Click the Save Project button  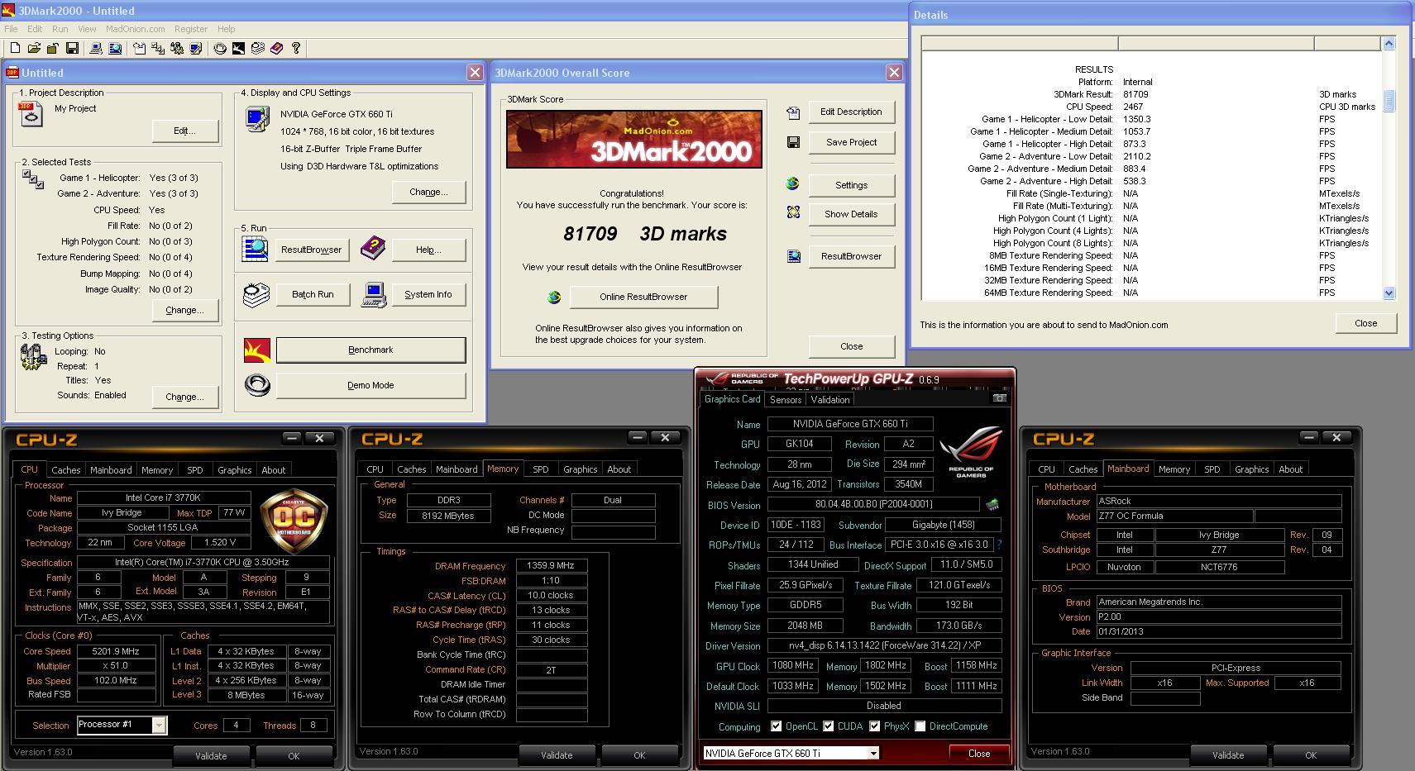851,142
